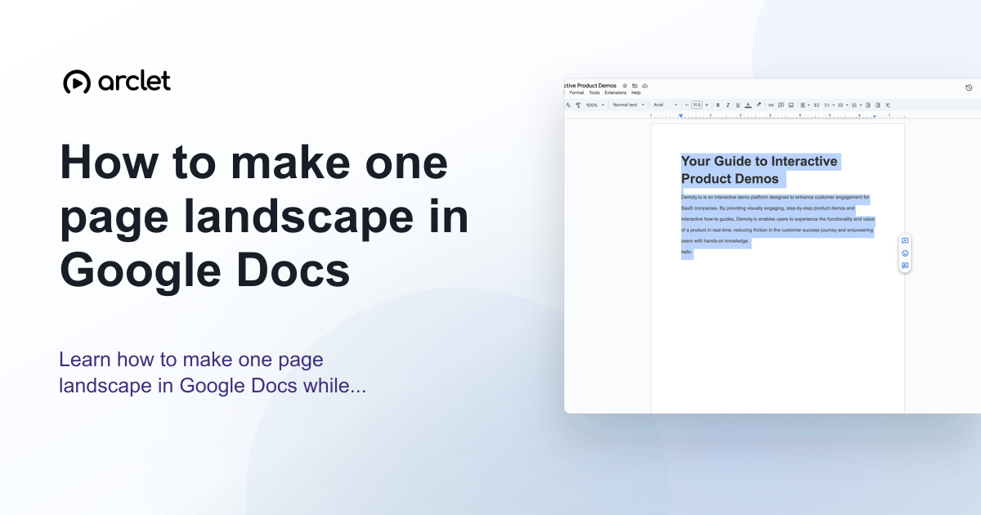This screenshot has height=515, width=981.
Task: Open the Arial font dropdown
Action: click(665, 105)
